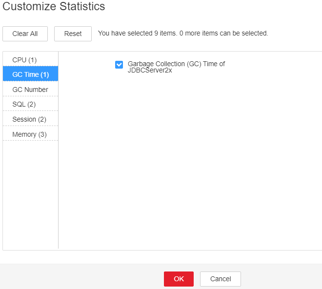The width and height of the screenshot is (322, 289).
Task: Cancel the Customize Statistics dialog
Action: click(x=221, y=279)
